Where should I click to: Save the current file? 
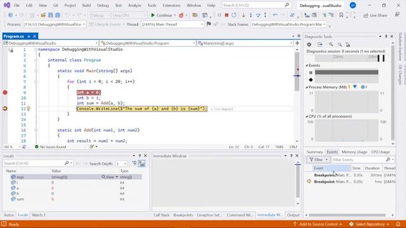[50, 15]
